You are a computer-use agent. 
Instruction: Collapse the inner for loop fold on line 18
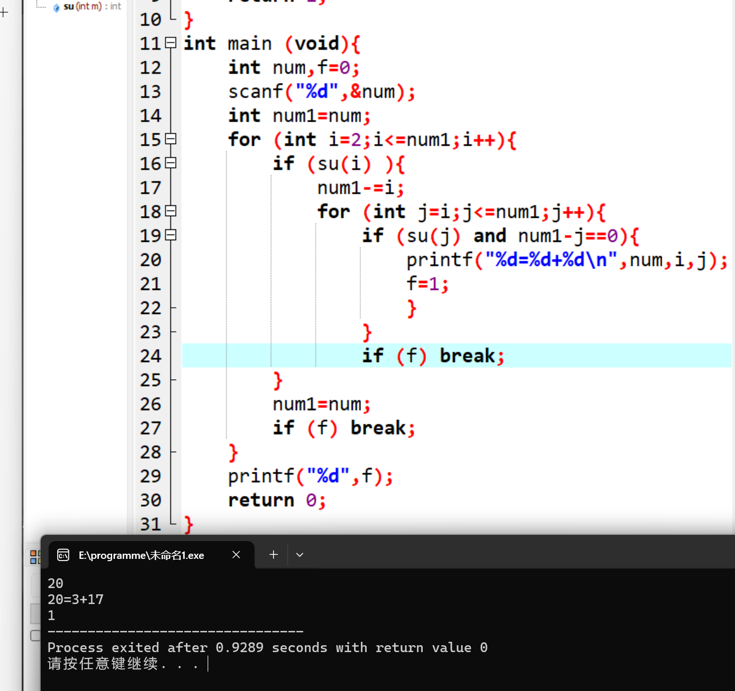pyautogui.click(x=170, y=211)
